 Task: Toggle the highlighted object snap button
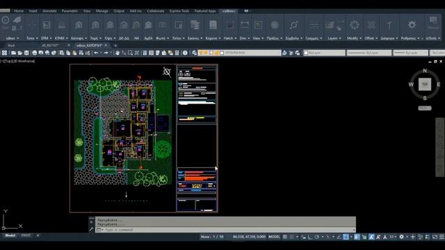(346, 237)
